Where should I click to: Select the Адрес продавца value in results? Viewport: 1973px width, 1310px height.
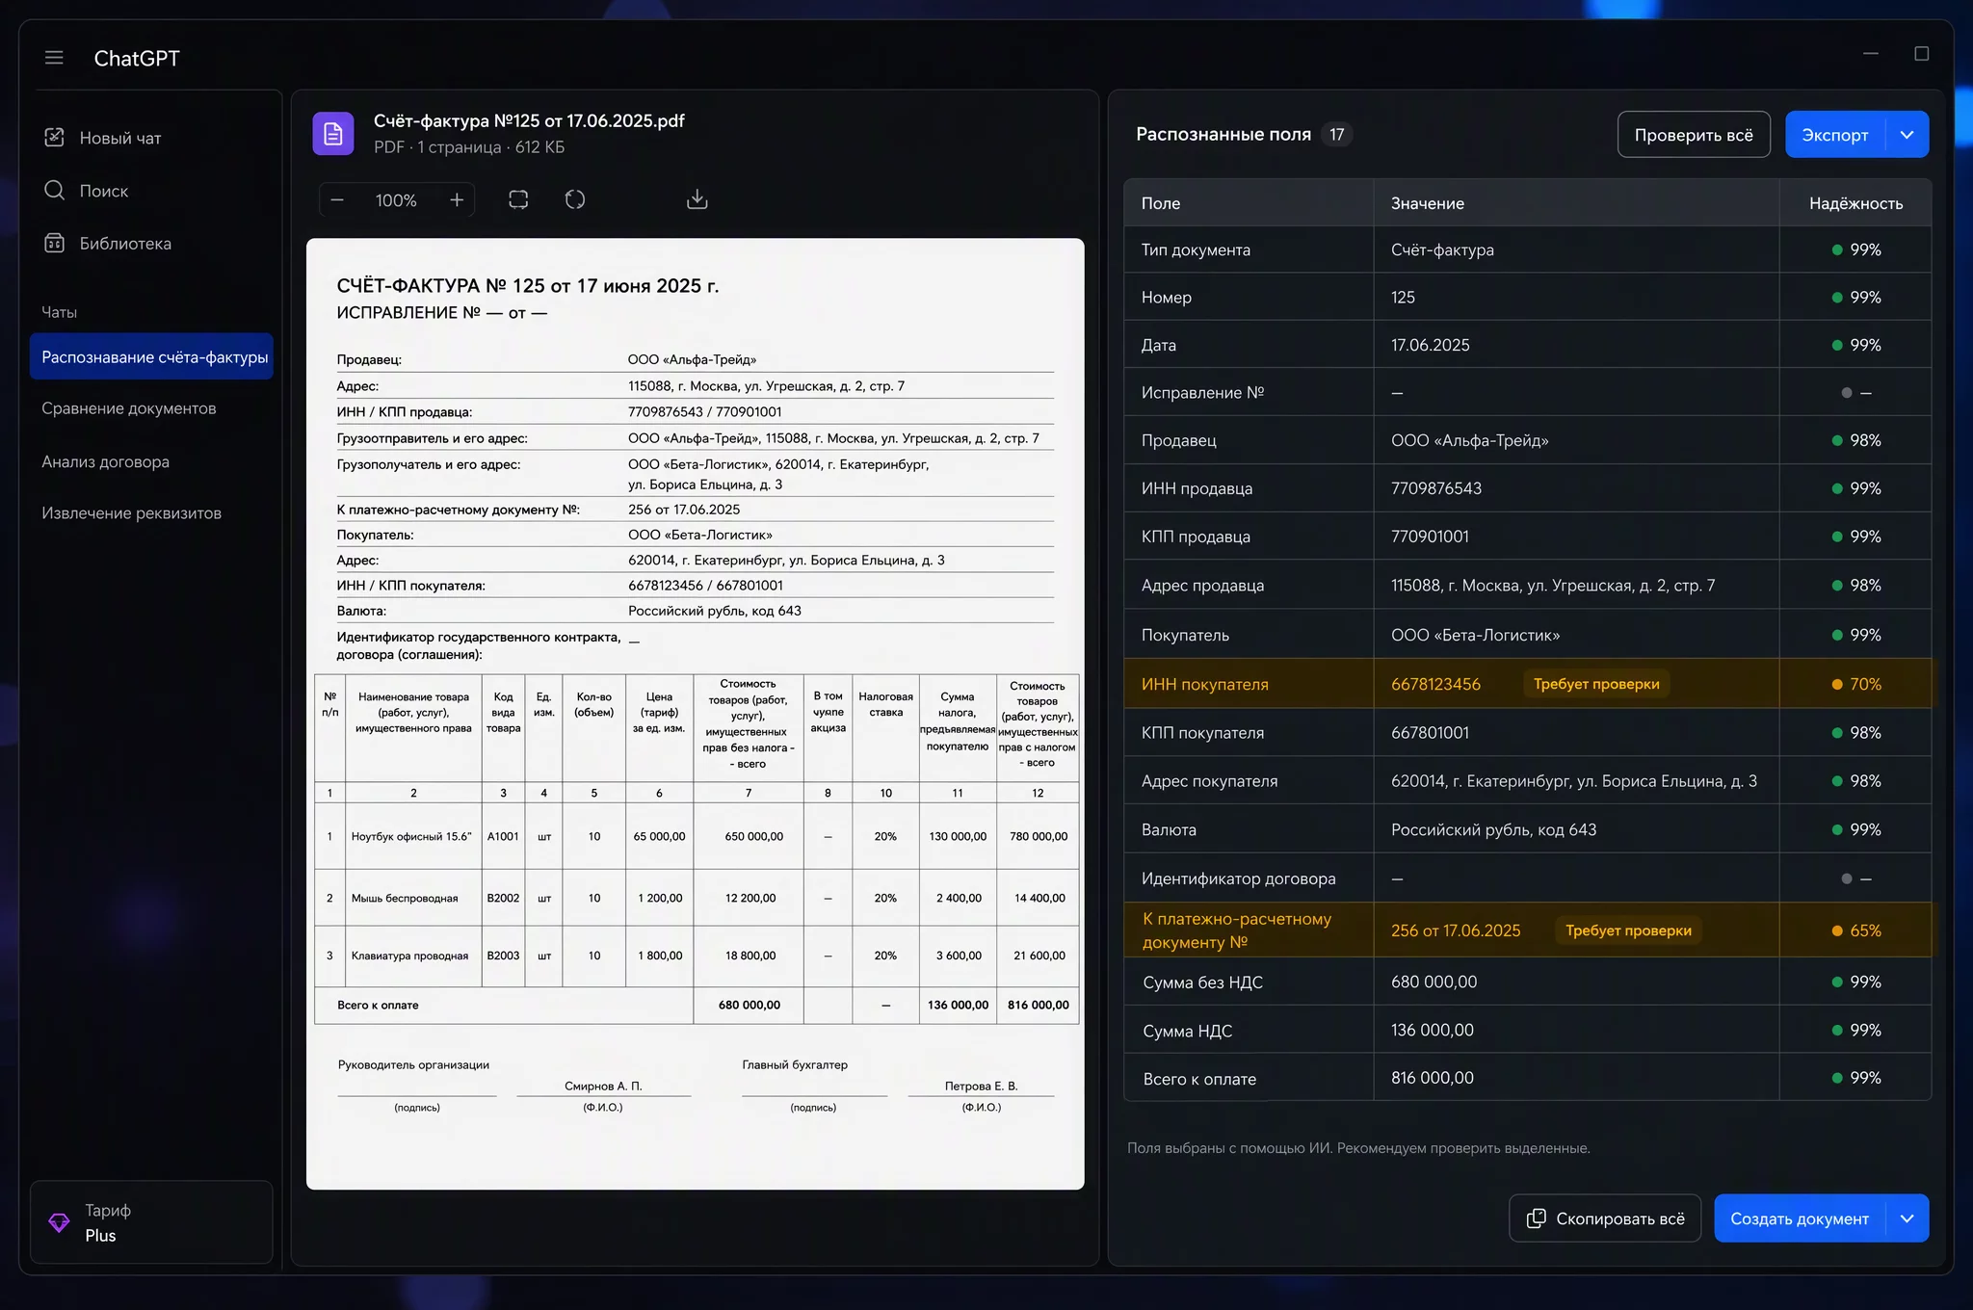pos(1553,586)
